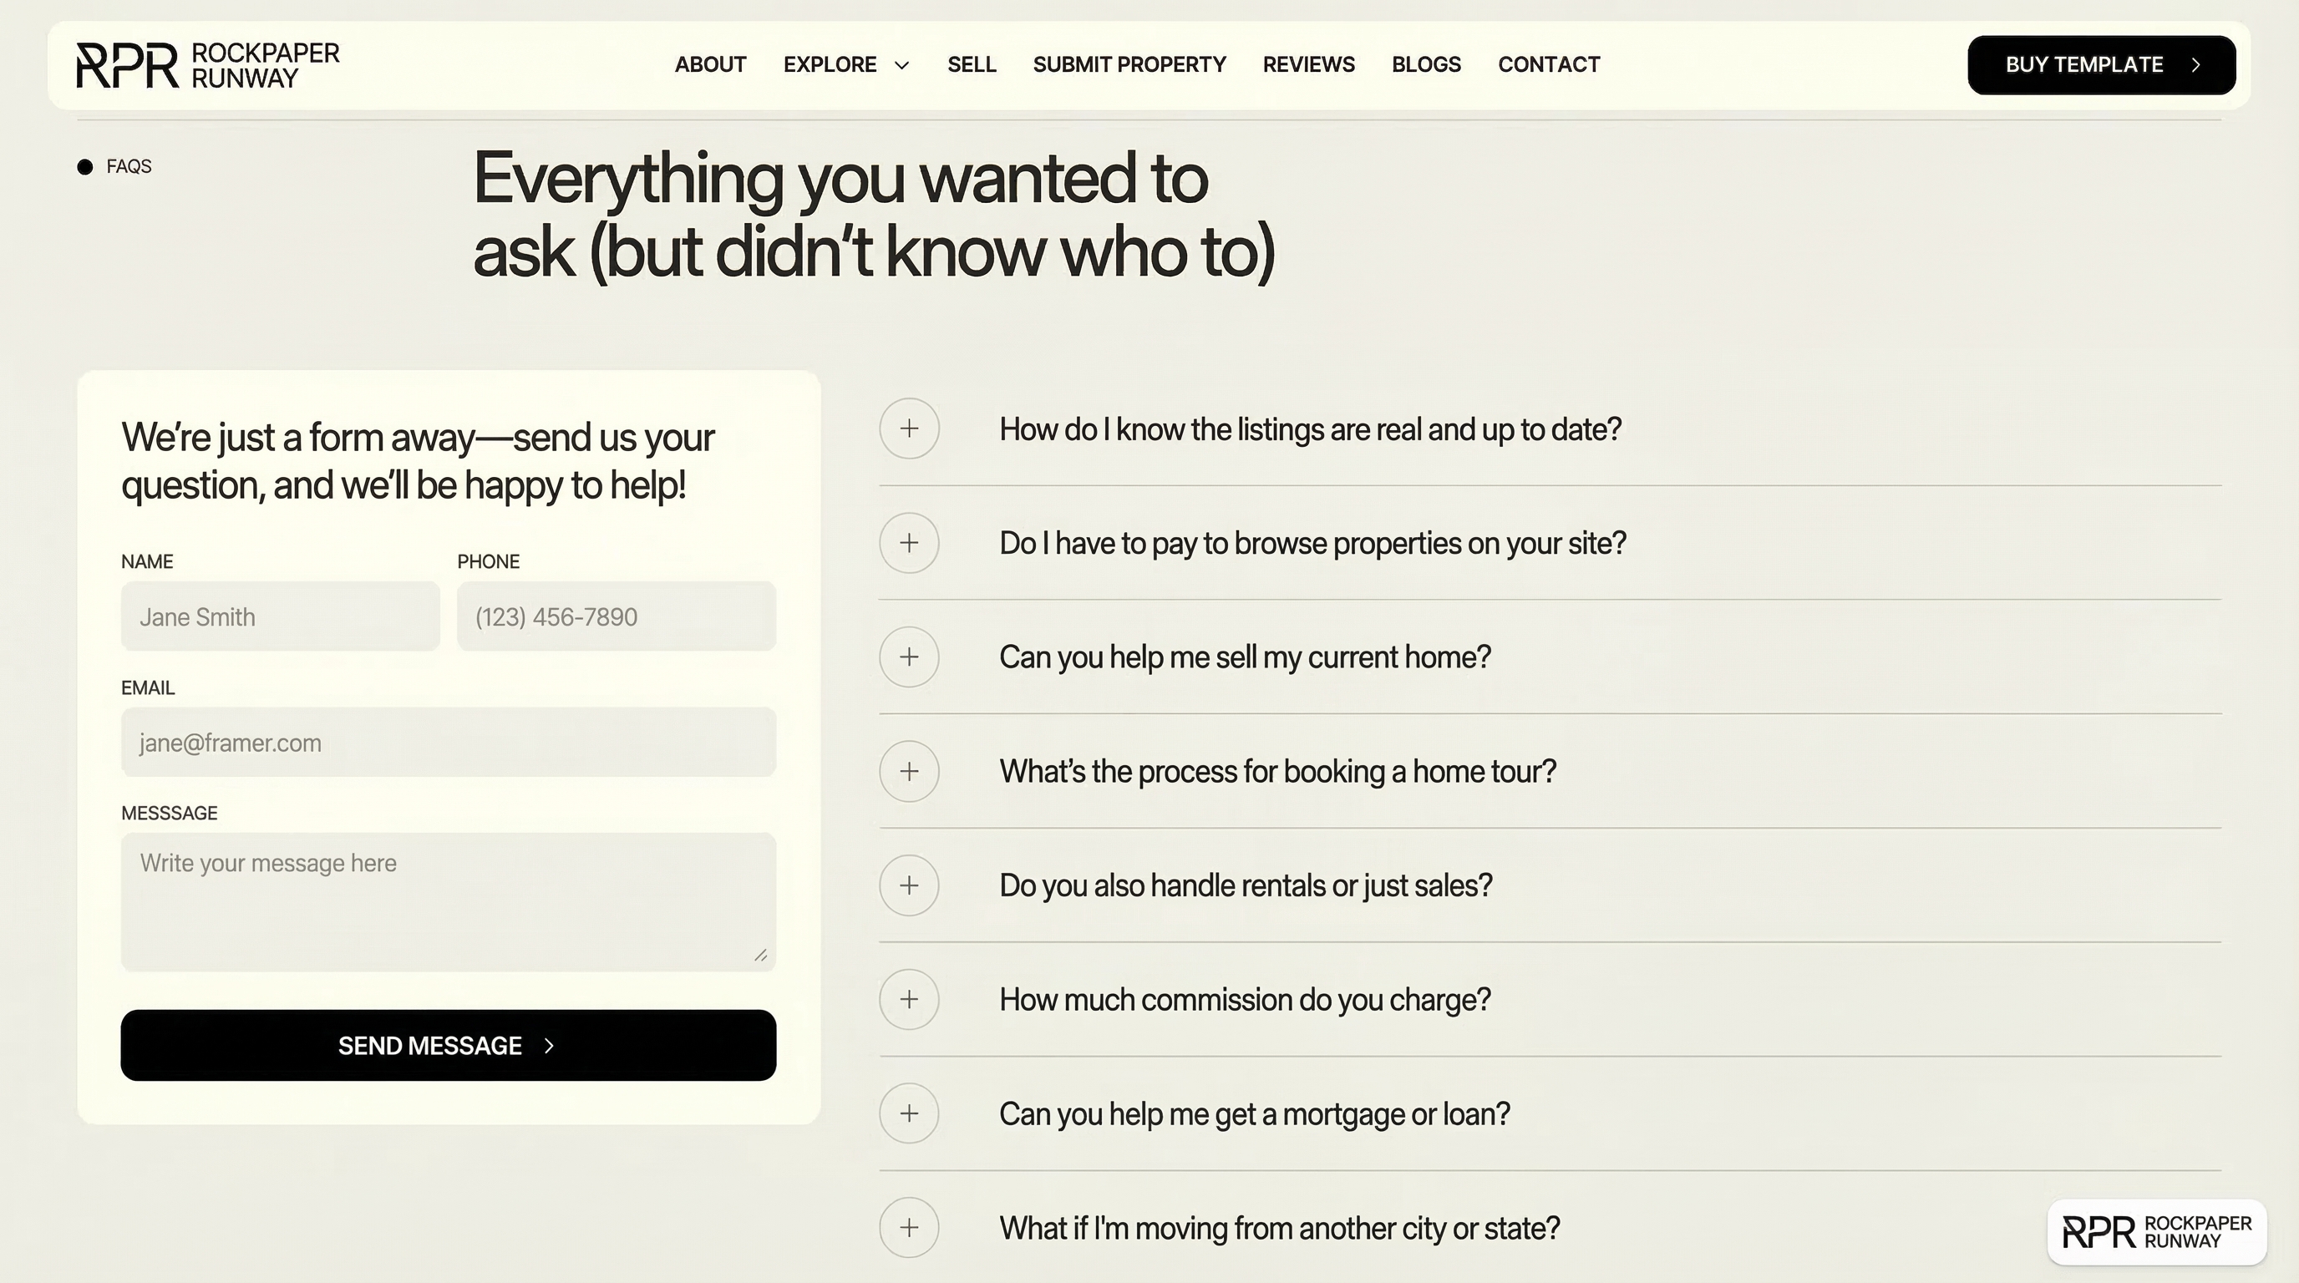Open the Submit Property nav item
The image size is (2299, 1283).
pyautogui.click(x=1129, y=65)
